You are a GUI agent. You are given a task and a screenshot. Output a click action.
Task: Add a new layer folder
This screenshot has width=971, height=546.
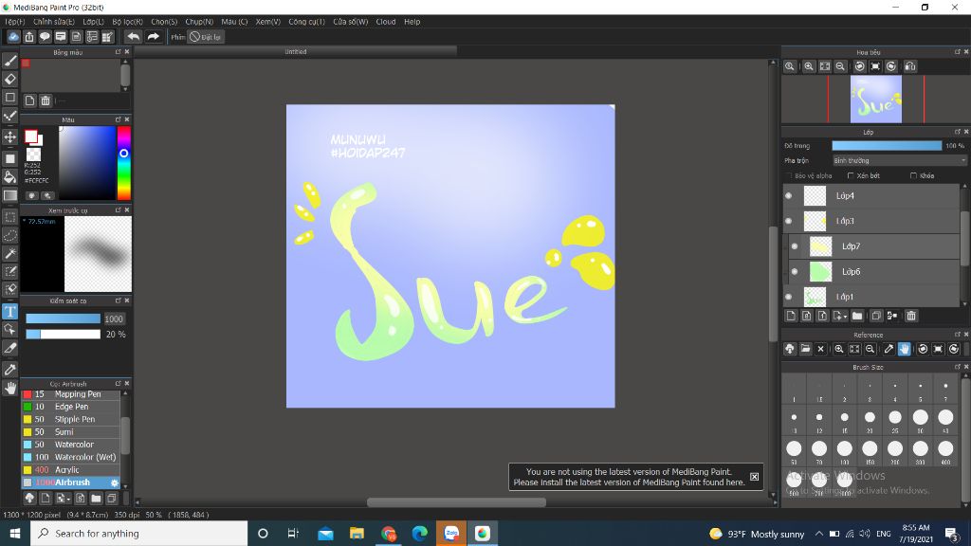pos(857,316)
